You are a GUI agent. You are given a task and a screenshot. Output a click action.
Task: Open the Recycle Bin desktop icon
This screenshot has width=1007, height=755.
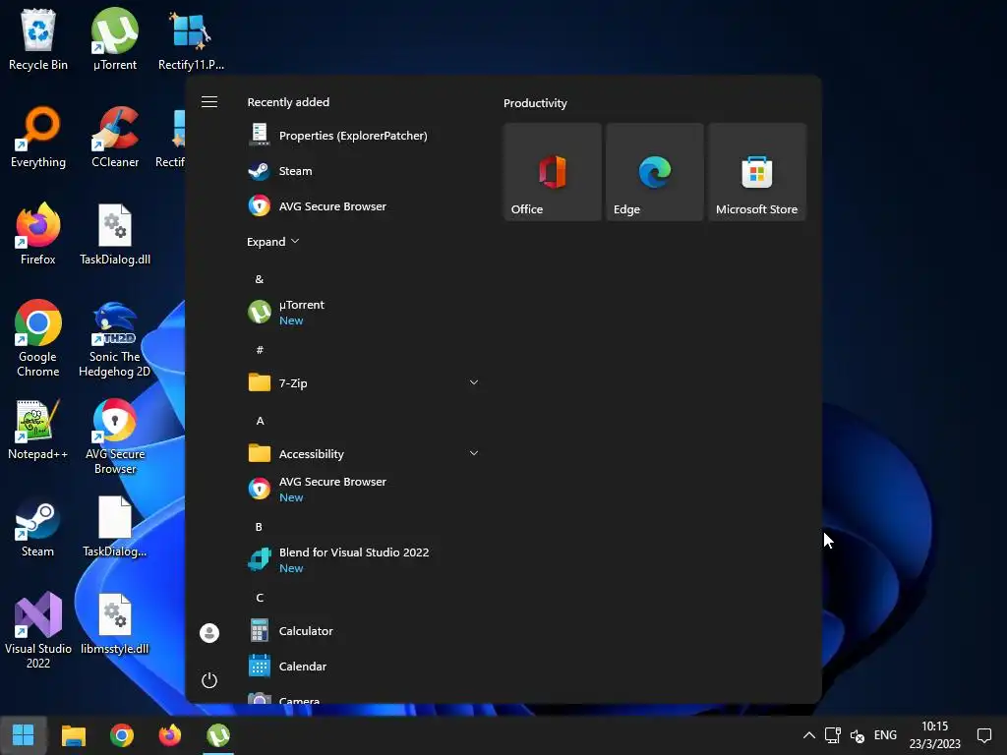[x=38, y=39]
